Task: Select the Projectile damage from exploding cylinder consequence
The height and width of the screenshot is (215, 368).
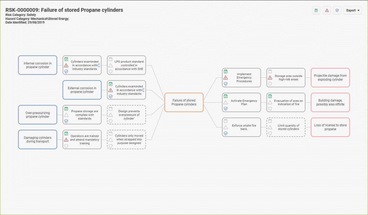Action: point(330,77)
